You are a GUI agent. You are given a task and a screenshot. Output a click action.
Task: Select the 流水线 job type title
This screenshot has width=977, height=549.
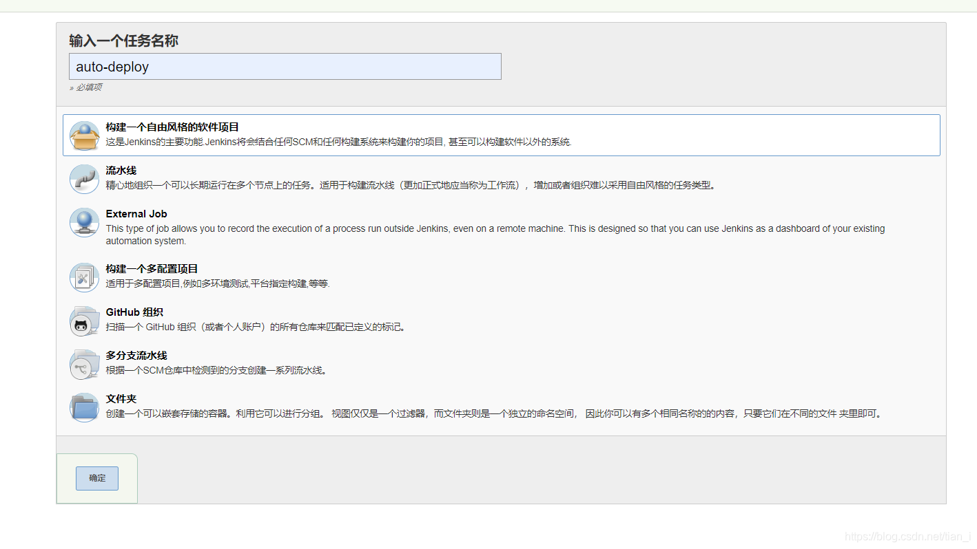pyautogui.click(x=121, y=171)
